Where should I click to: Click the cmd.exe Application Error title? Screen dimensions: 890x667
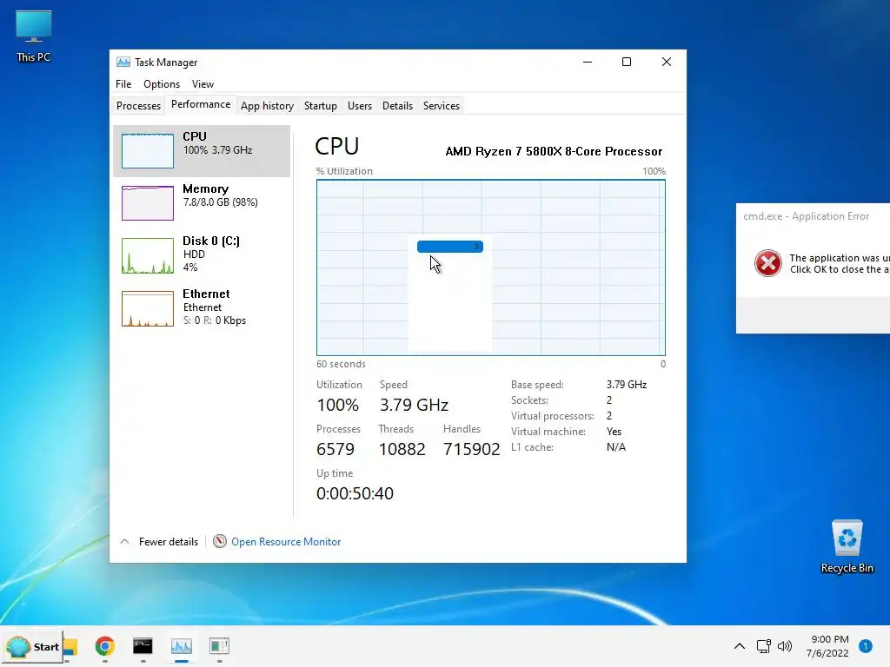click(806, 216)
